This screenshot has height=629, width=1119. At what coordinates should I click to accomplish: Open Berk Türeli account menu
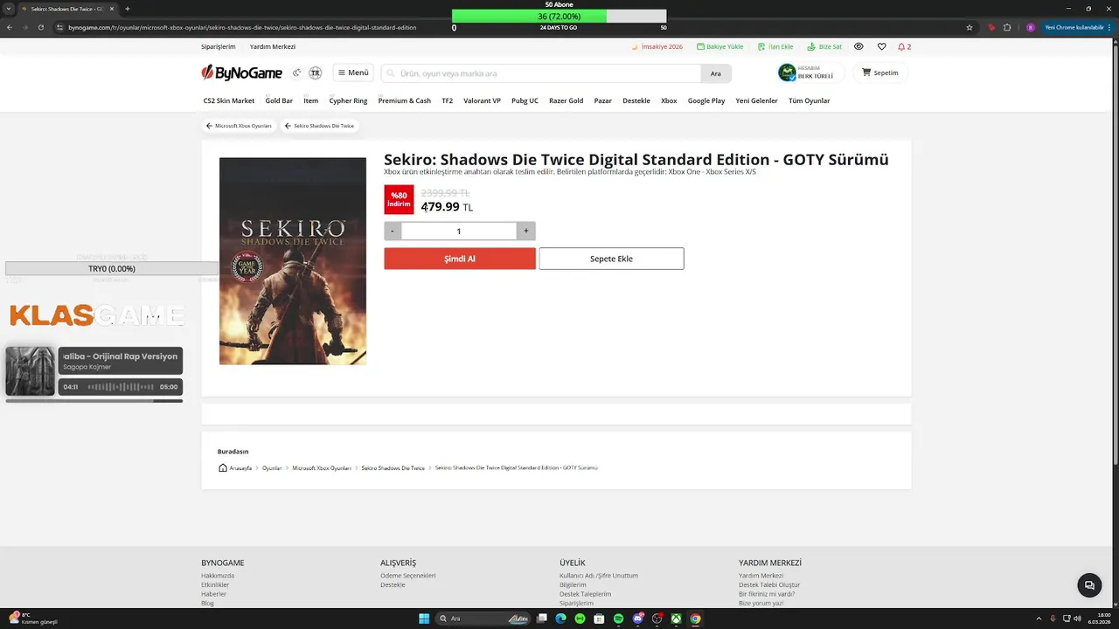coord(810,73)
